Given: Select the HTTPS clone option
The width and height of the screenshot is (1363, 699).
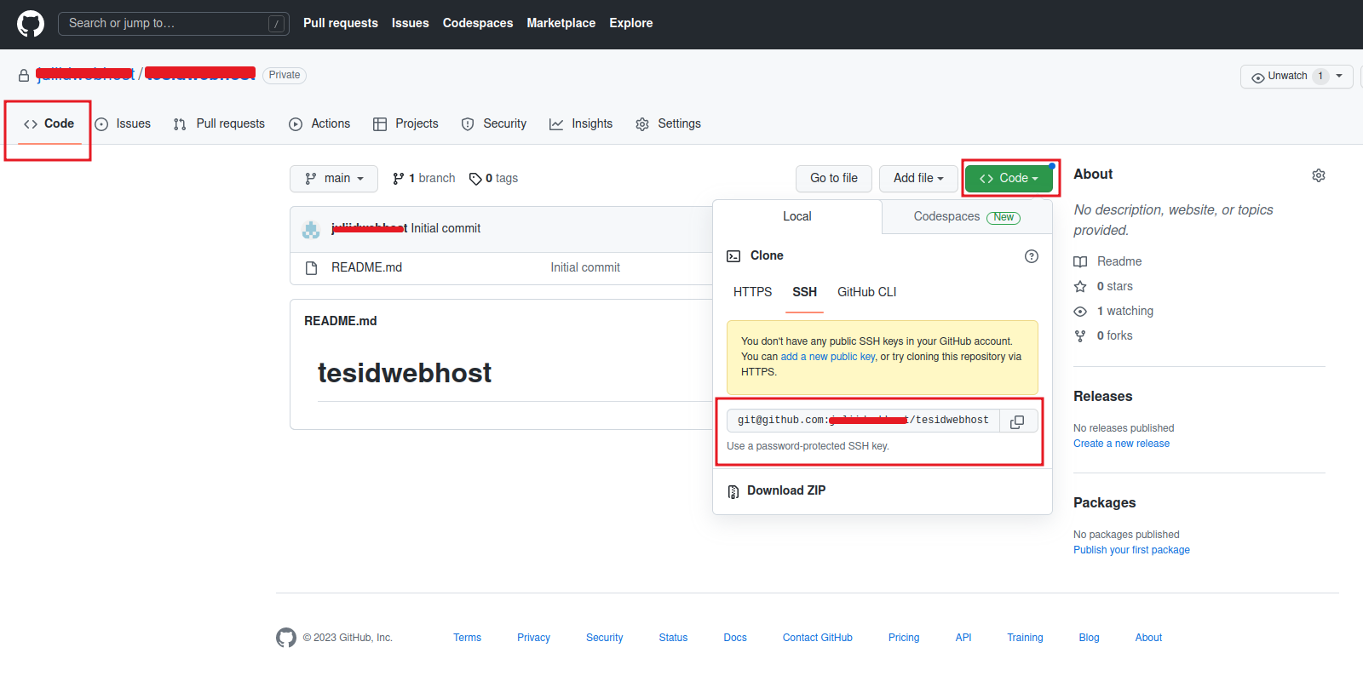Looking at the screenshot, I should coord(753,292).
